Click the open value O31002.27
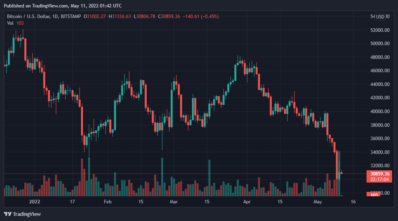 pos(95,16)
